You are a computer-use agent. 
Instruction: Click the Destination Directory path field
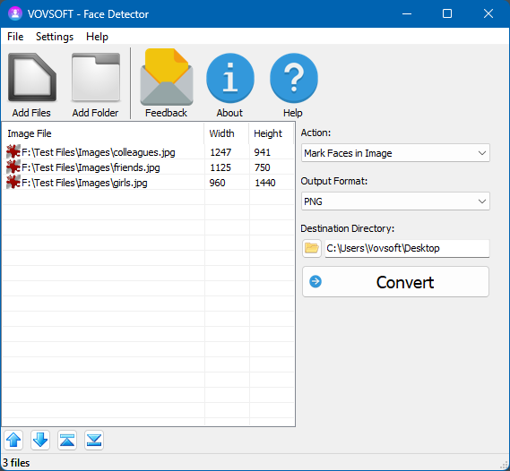[x=407, y=249]
